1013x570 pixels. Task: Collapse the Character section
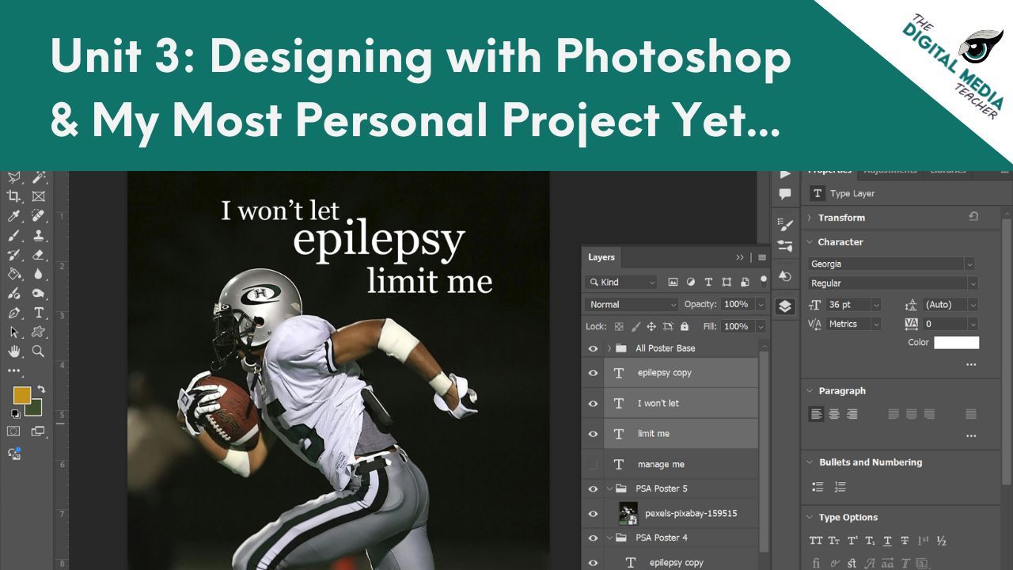tap(810, 242)
